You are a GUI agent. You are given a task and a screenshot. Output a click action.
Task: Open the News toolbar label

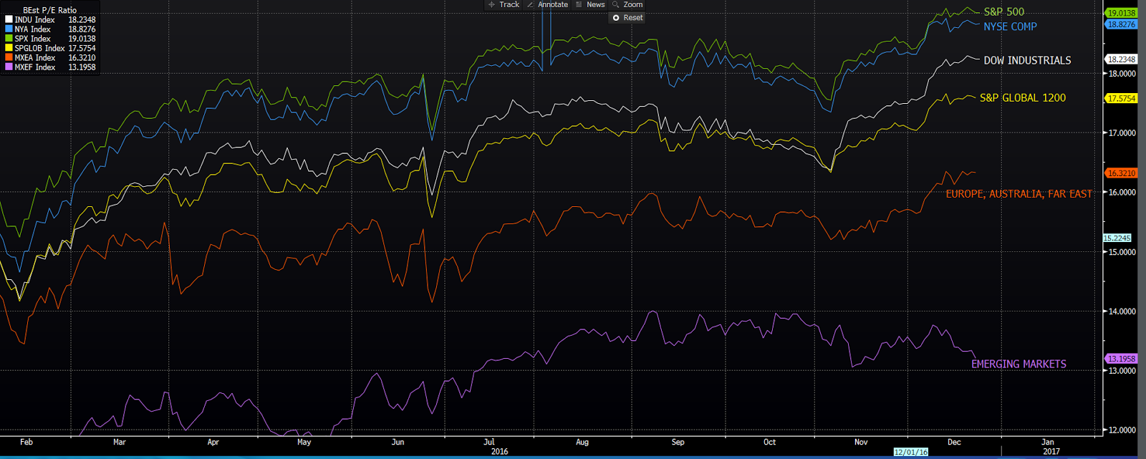coord(596,4)
